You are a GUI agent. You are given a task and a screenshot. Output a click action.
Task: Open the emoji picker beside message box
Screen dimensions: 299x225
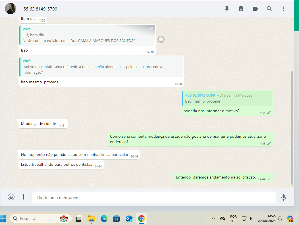[11, 197]
